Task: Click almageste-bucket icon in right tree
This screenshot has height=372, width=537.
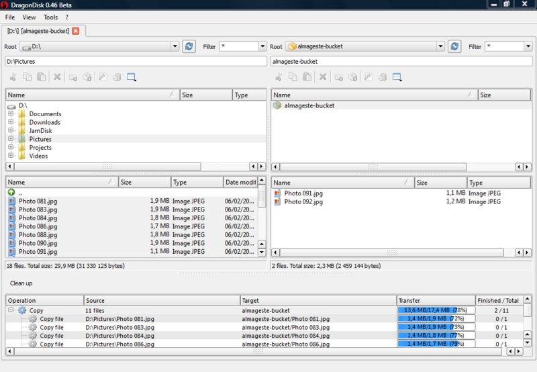Action: [x=277, y=105]
